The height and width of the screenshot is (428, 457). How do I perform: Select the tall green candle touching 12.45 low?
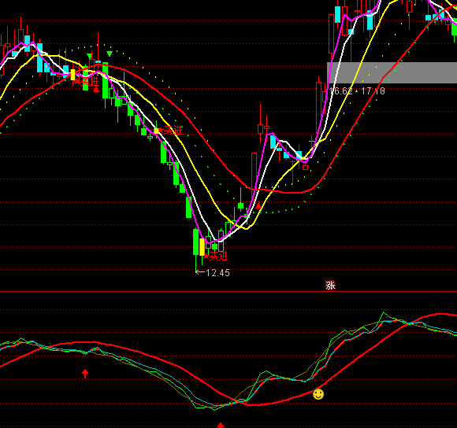[196, 242]
